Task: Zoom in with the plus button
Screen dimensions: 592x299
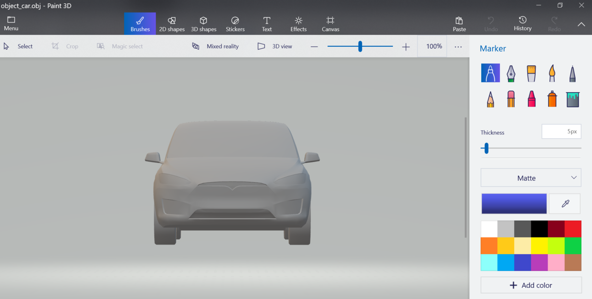Action: [x=406, y=46]
